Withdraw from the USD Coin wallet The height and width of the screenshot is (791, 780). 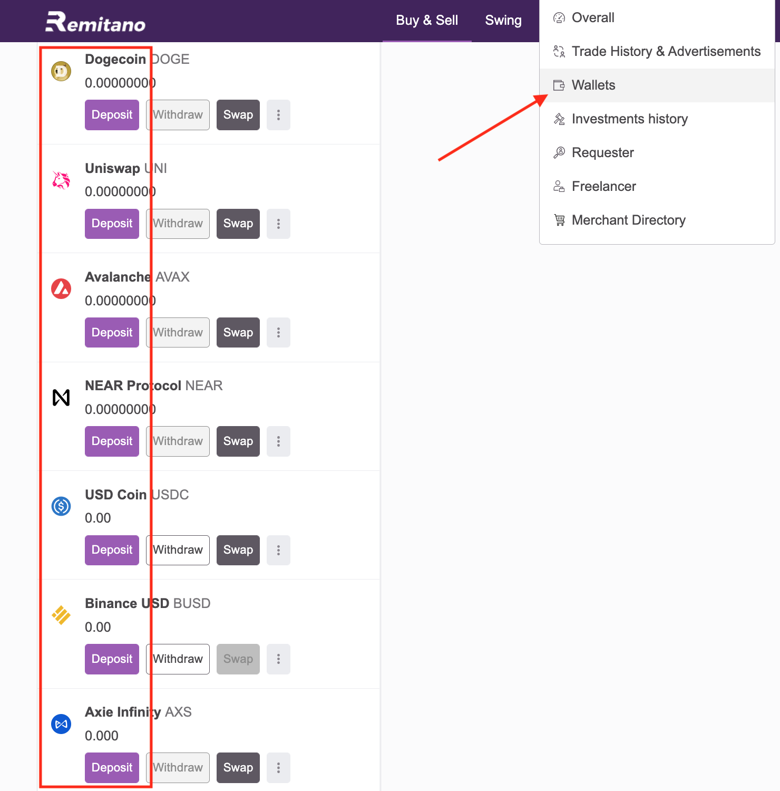(178, 550)
